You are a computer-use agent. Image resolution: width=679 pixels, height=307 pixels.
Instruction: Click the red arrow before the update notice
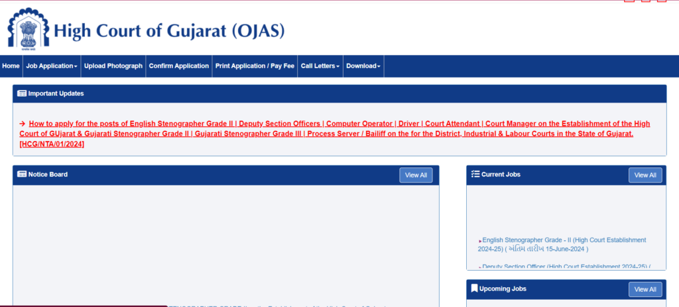(x=23, y=124)
